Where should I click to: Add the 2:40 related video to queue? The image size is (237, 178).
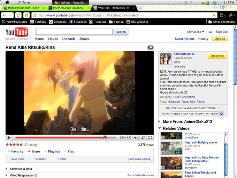(163, 167)
